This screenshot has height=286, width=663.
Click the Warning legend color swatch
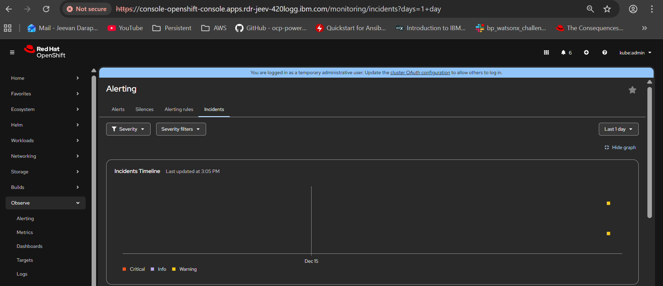coord(174,269)
